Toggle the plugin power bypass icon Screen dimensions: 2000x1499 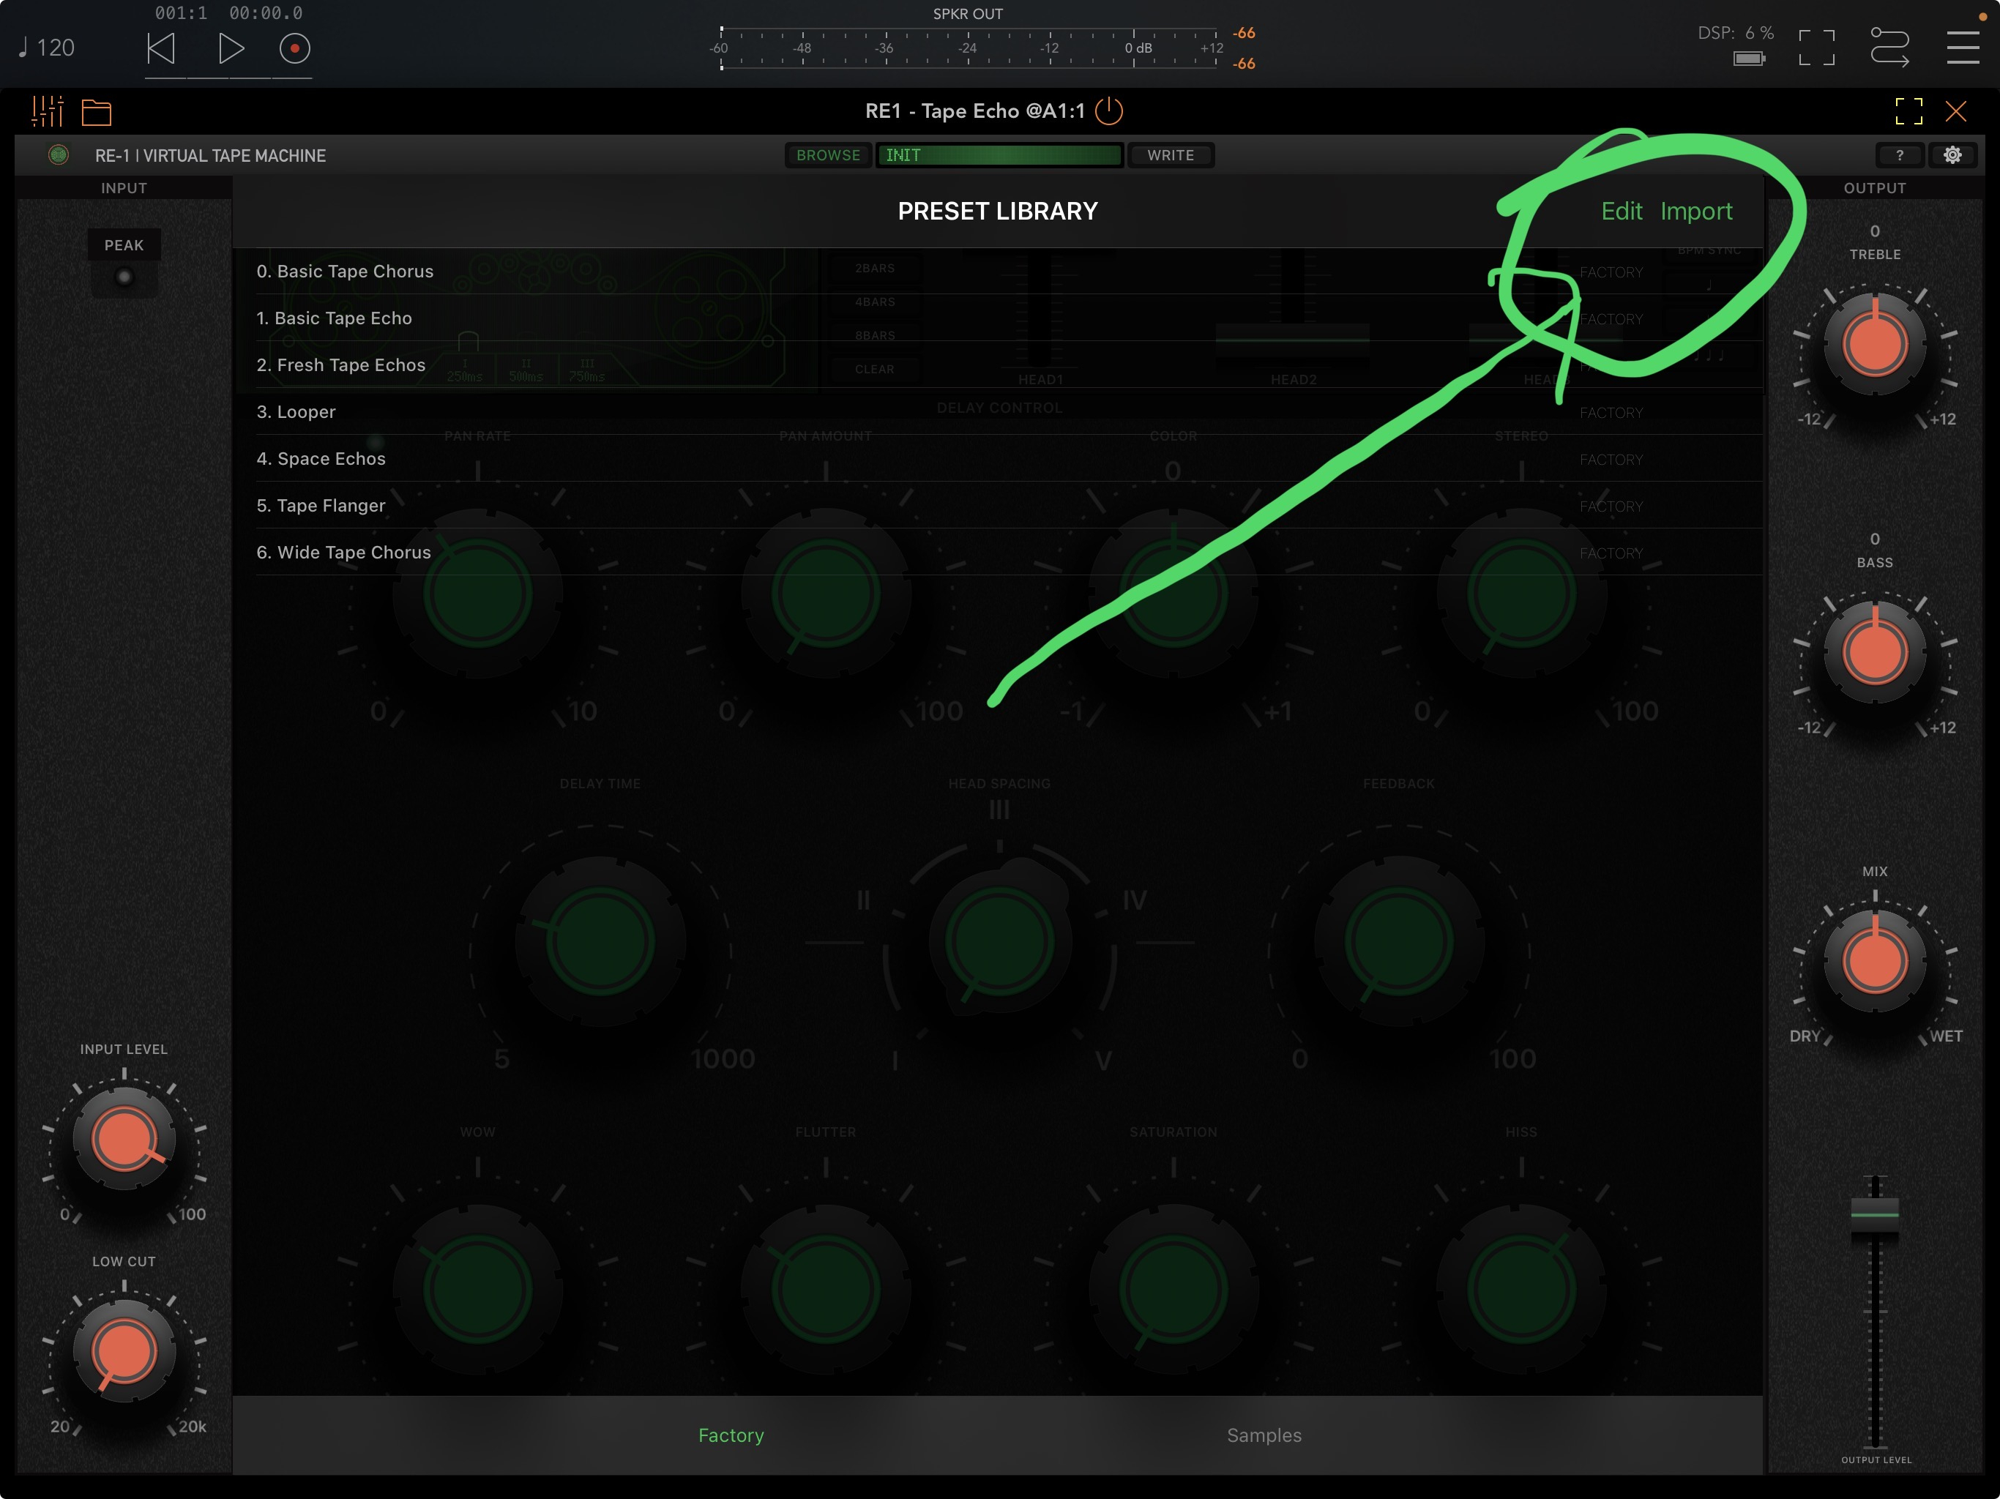[1108, 111]
